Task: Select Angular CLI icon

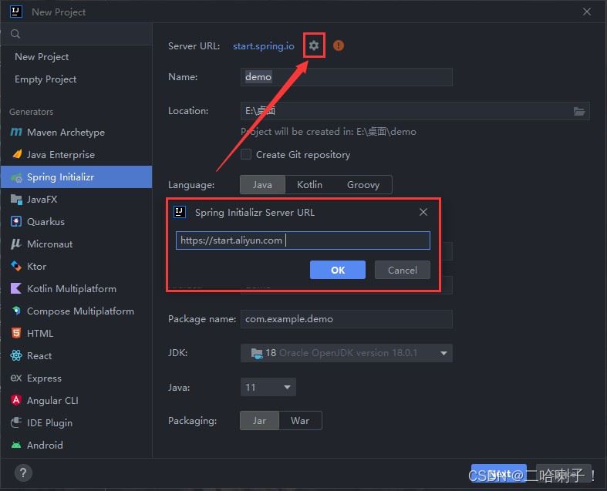Action: [x=16, y=400]
